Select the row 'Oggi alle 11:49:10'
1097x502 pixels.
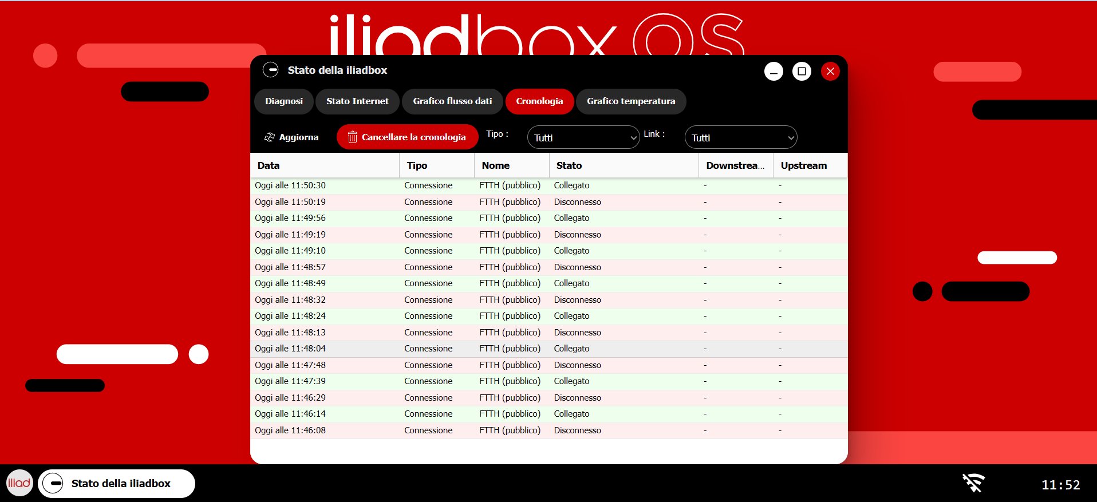pos(549,251)
